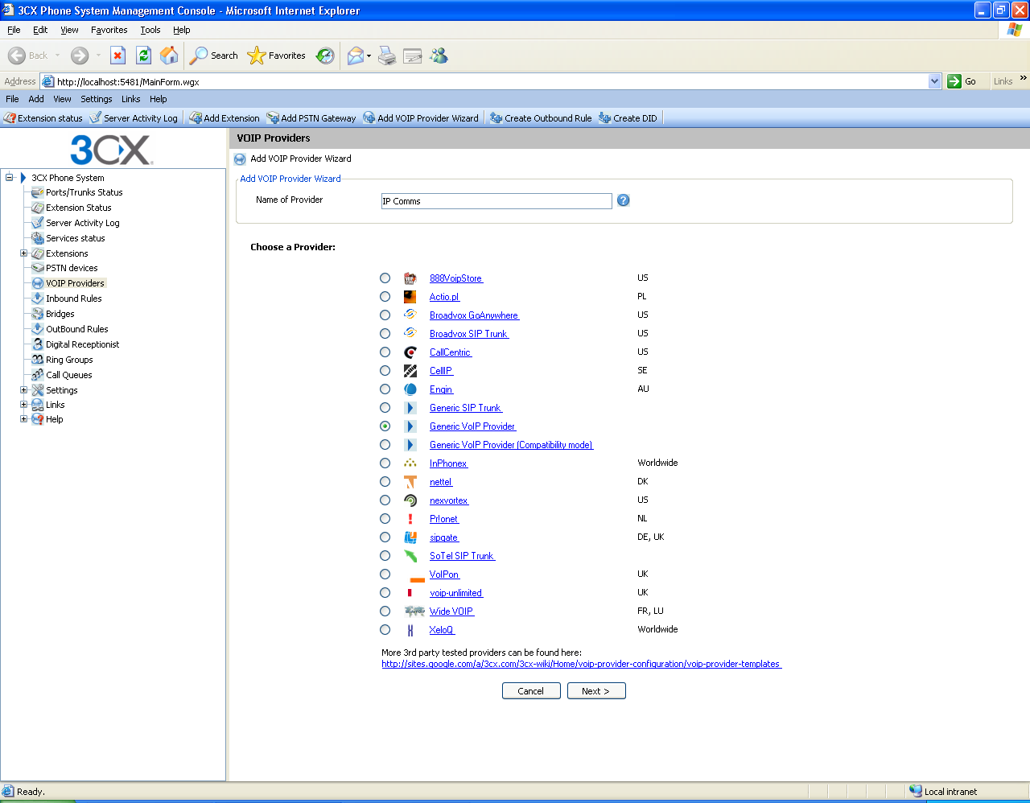Open the voip-provider-templates wiki link

(x=581, y=664)
